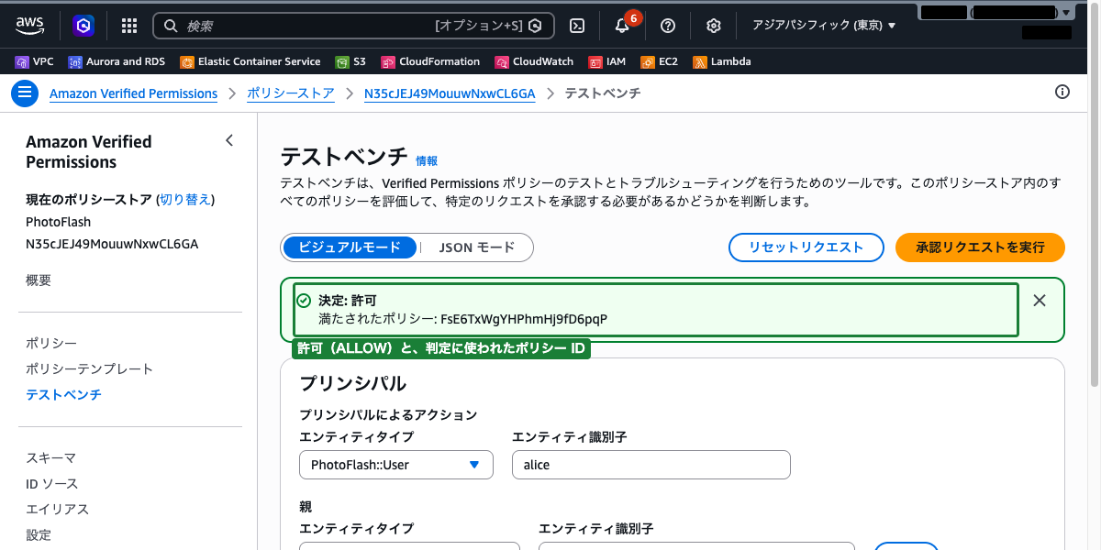
Task: Open Lambda favorite shortcut
Action: click(722, 61)
